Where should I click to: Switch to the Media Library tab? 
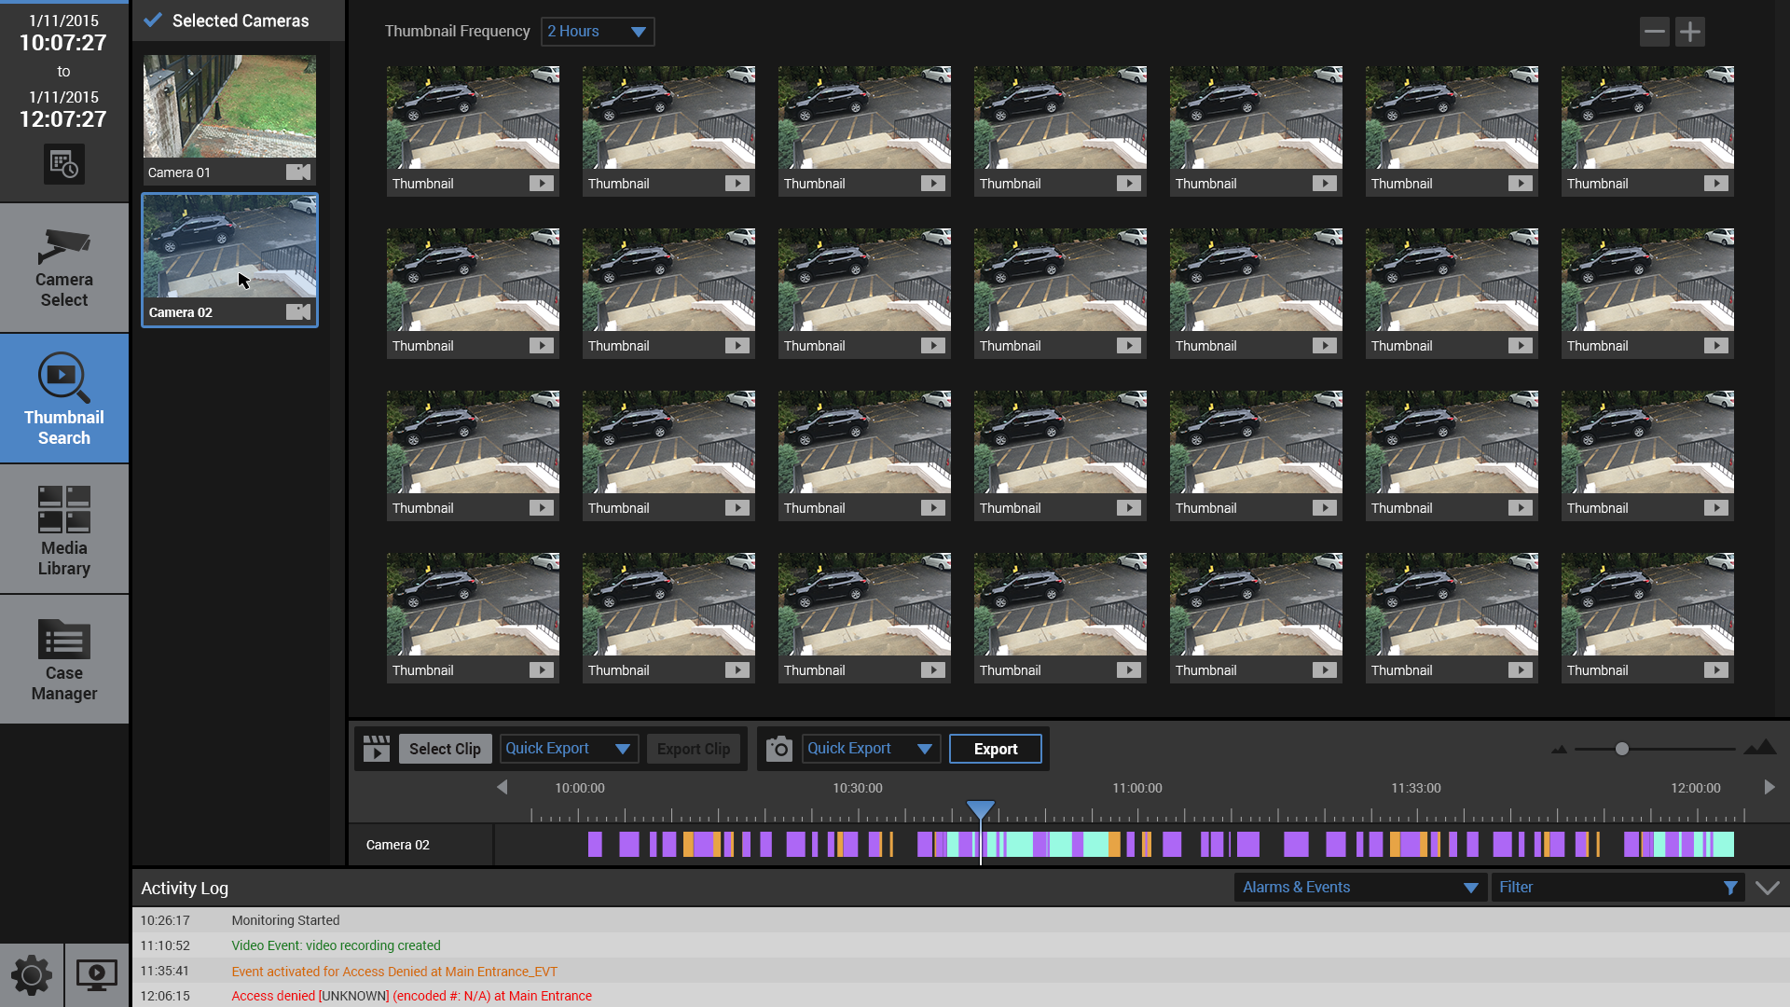point(64,530)
